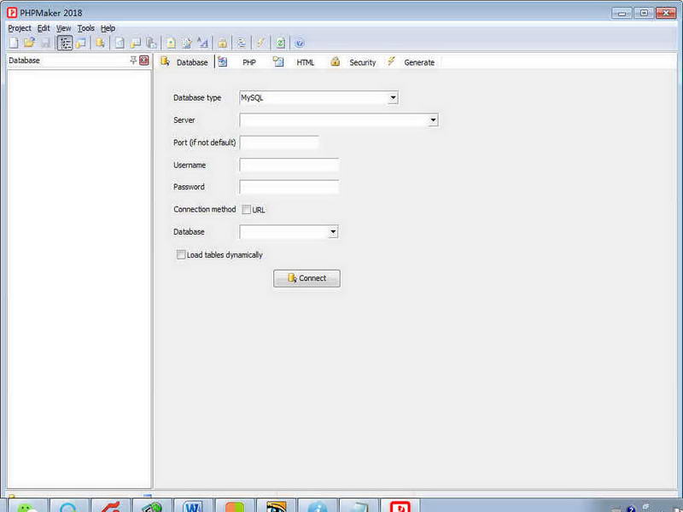Focus the Password text field

[289, 187]
